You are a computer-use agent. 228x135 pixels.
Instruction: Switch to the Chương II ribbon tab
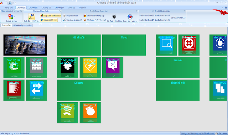tap(33, 7)
